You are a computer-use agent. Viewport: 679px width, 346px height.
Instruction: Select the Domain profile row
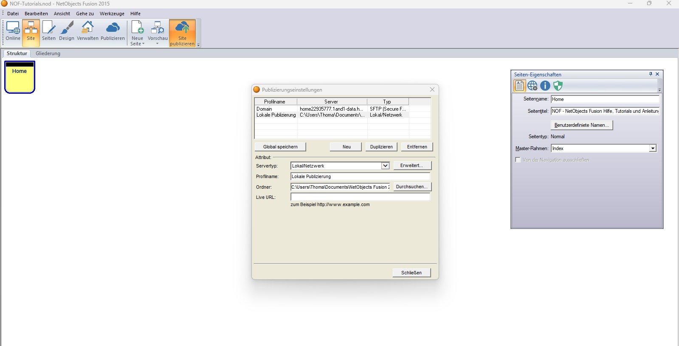[x=276, y=109]
